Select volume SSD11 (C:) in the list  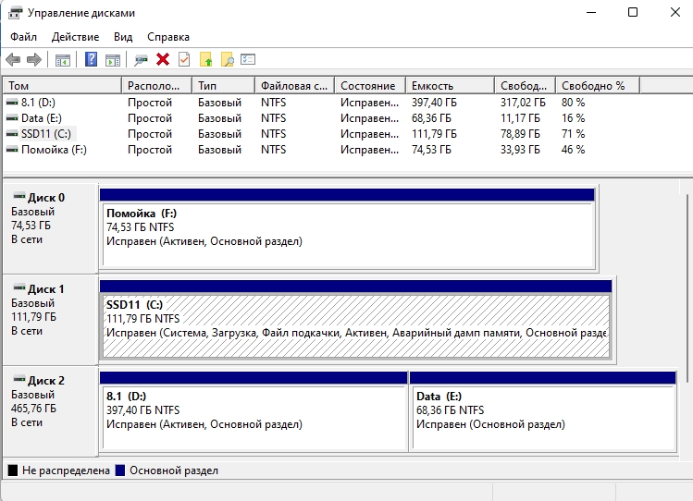click(46, 134)
